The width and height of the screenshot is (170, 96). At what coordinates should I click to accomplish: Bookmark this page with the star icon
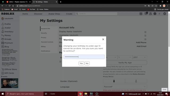(156, 6)
